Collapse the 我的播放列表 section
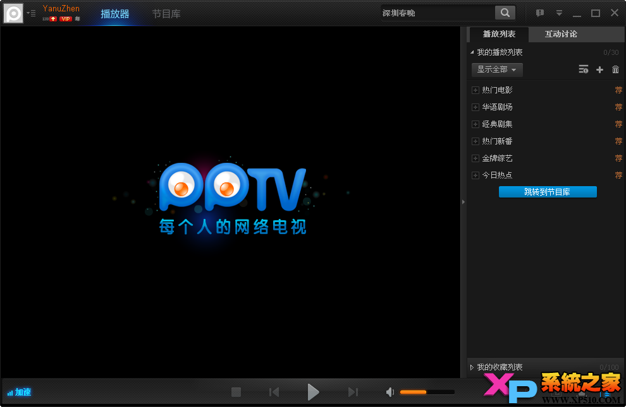Viewport: 626px width, 407px height. (x=472, y=52)
